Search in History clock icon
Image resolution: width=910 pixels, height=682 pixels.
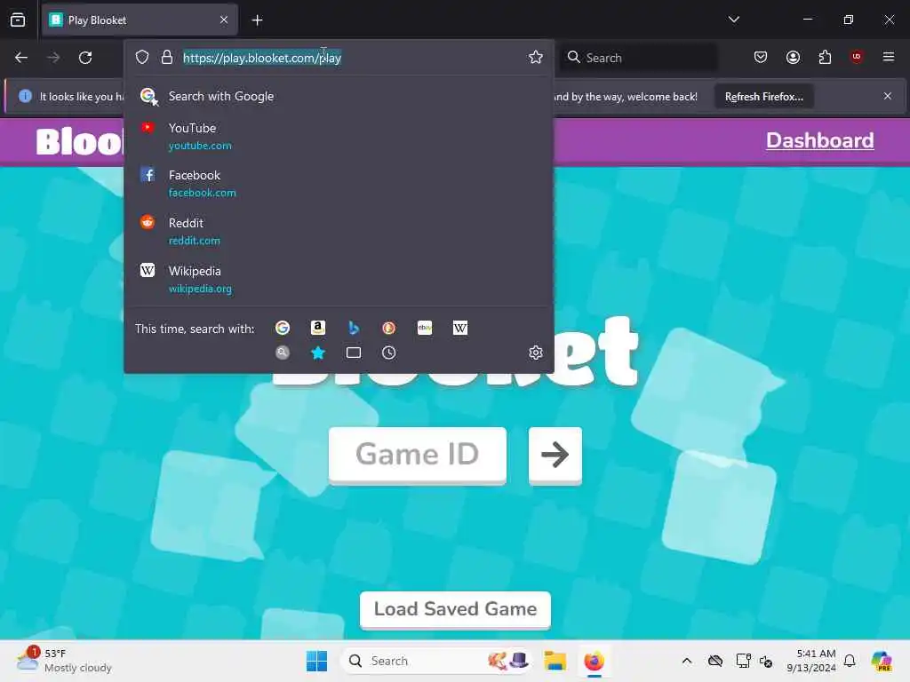point(389,353)
